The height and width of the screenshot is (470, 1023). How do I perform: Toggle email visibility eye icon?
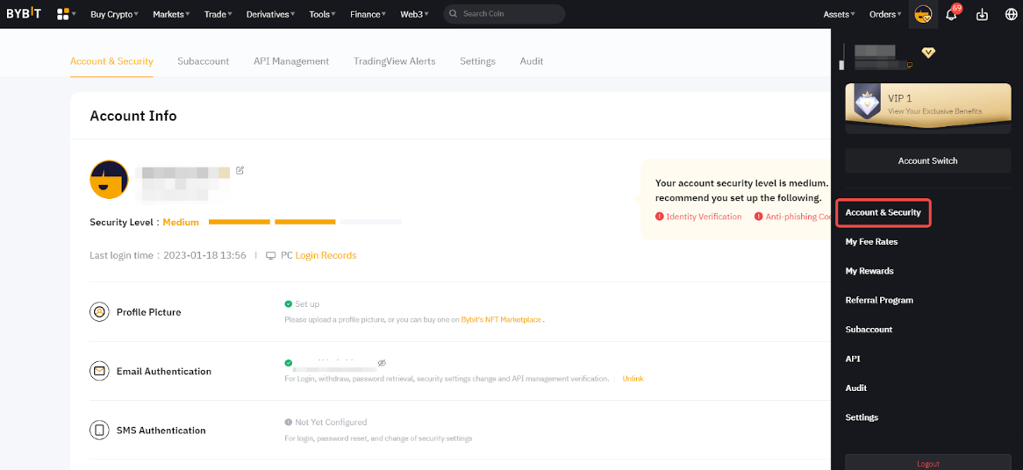coord(383,362)
